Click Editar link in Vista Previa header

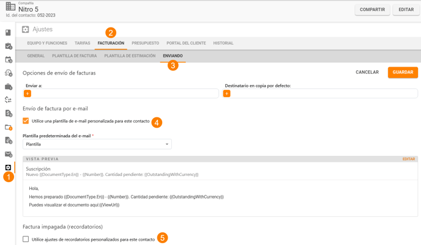coord(409,159)
